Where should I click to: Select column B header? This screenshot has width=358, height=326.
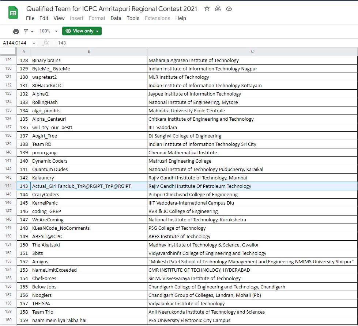point(89,51)
